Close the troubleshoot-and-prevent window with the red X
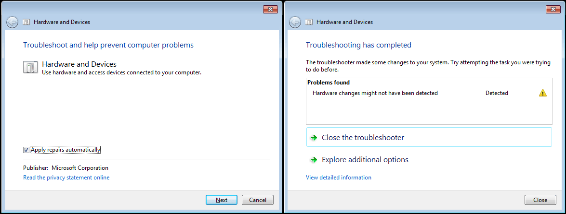 (270, 9)
